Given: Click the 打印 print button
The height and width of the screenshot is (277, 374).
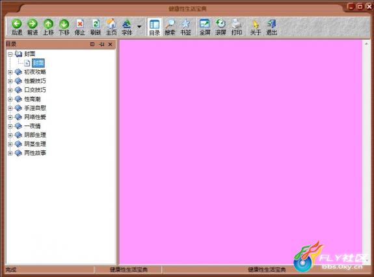Looking at the screenshot, I should click(236, 27).
